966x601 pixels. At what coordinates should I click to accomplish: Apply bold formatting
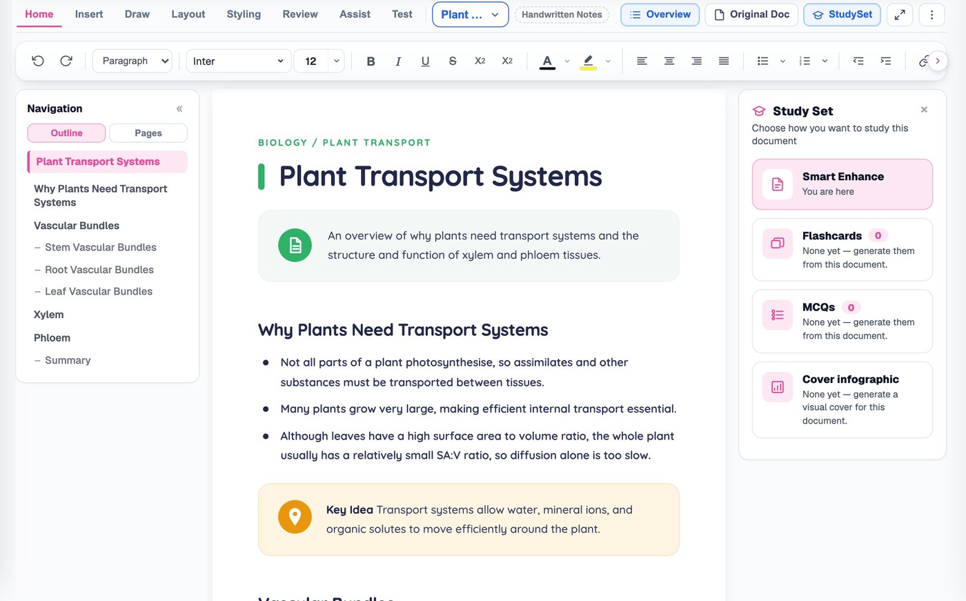(x=371, y=61)
